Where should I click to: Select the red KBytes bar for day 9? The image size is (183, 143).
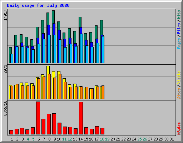click(x=54, y=124)
